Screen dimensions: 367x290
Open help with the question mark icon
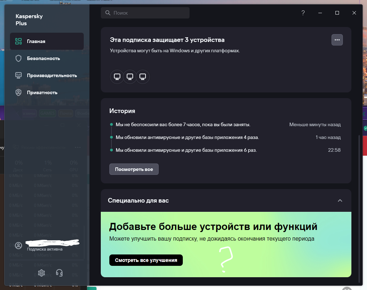point(303,13)
